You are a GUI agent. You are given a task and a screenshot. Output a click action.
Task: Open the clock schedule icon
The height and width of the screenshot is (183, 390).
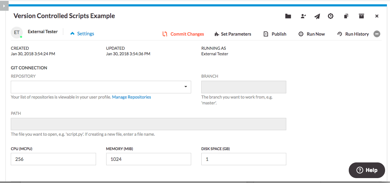[331, 16]
